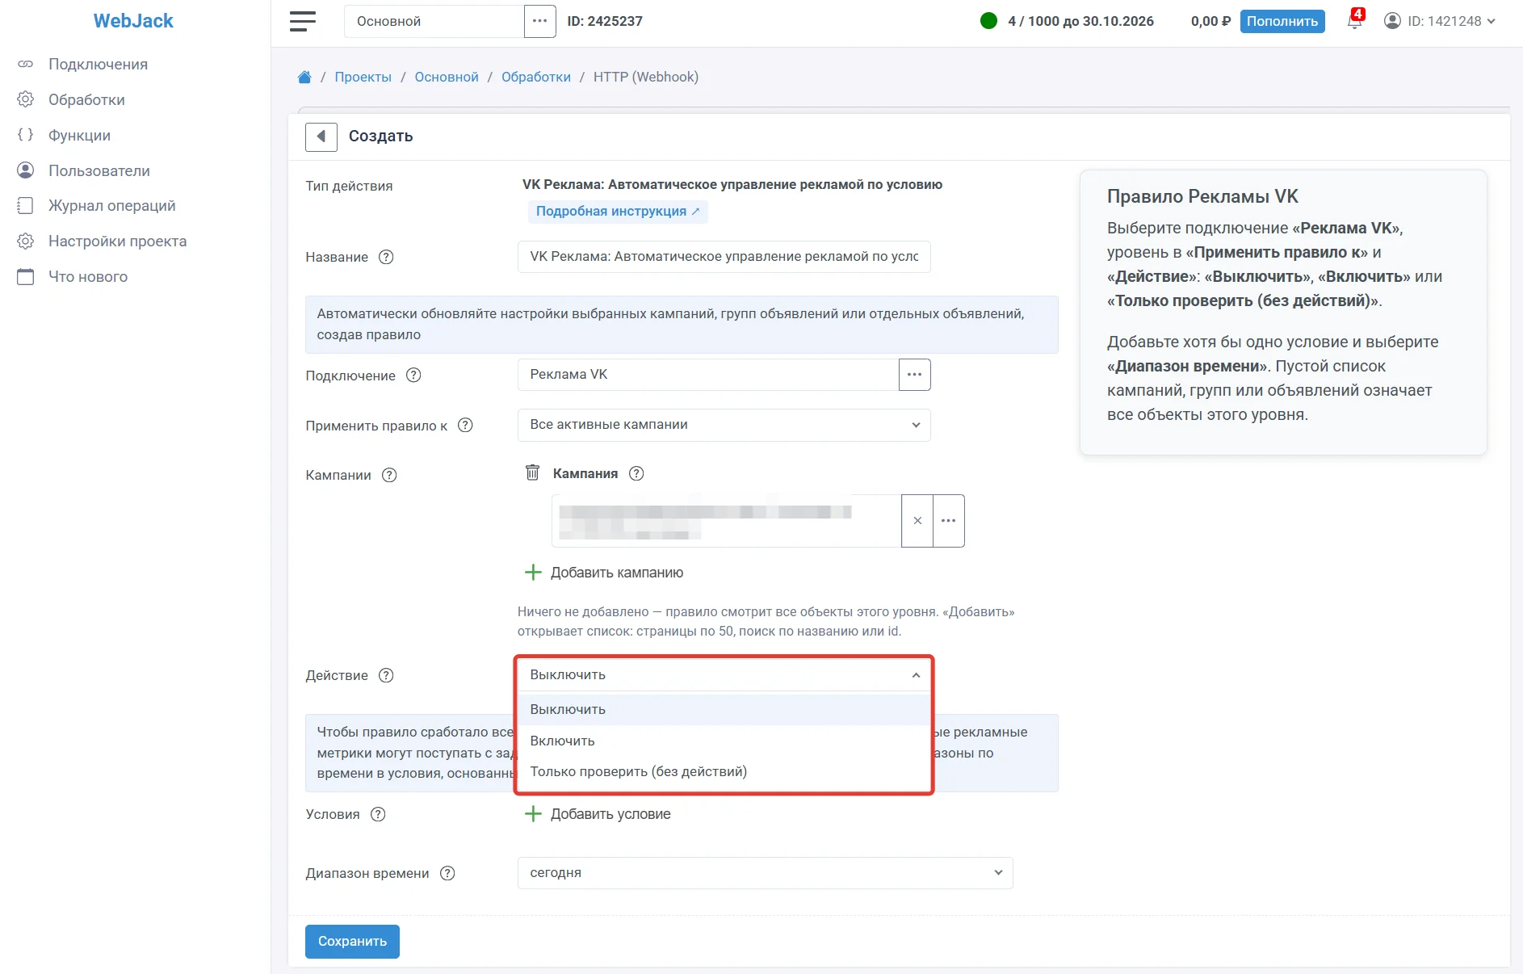Open Диапазон времени dropdown
The width and height of the screenshot is (1523, 974).
(765, 873)
